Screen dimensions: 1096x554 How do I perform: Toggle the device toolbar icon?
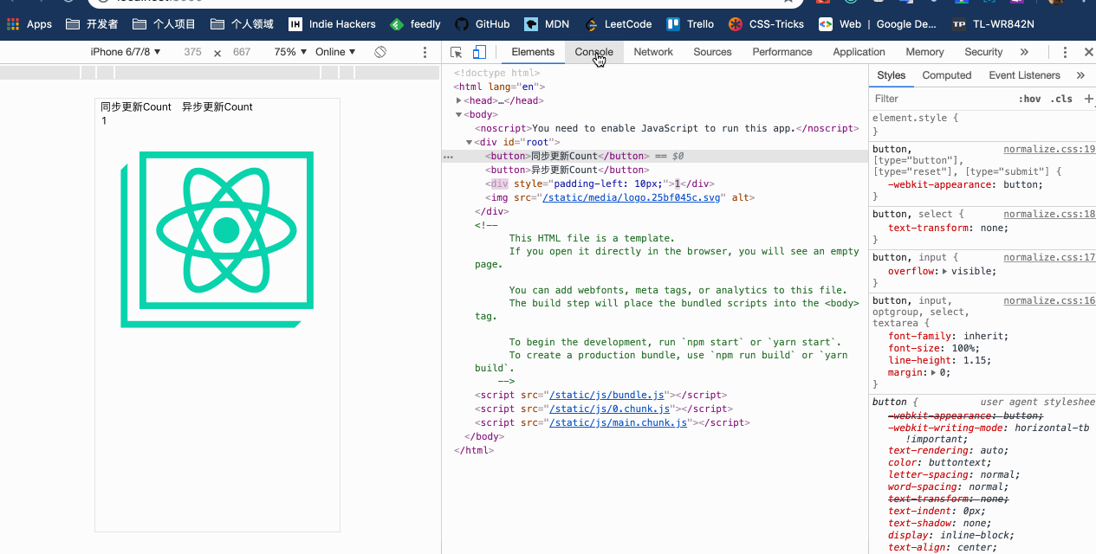pos(479,52)
